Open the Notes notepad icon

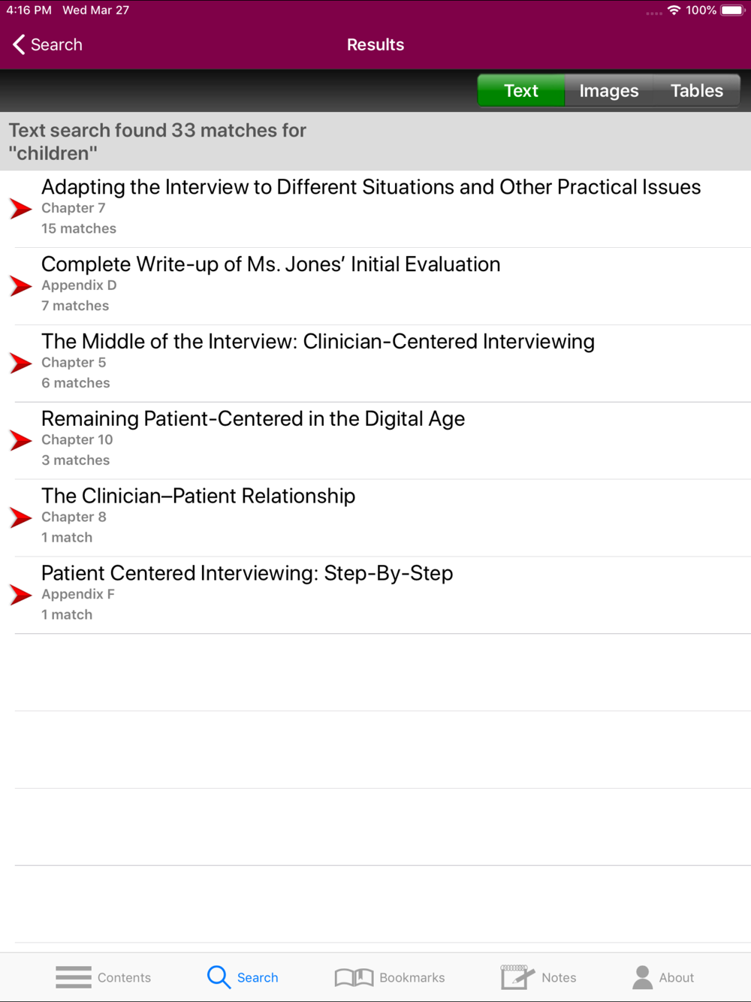pos(517,977)
